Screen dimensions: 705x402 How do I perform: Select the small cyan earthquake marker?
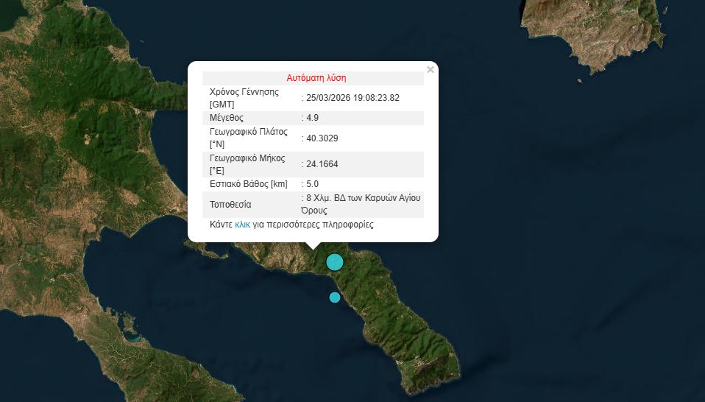(335, 297)
